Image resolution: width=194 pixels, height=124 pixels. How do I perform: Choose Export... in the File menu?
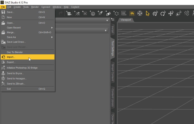point(28,62)
